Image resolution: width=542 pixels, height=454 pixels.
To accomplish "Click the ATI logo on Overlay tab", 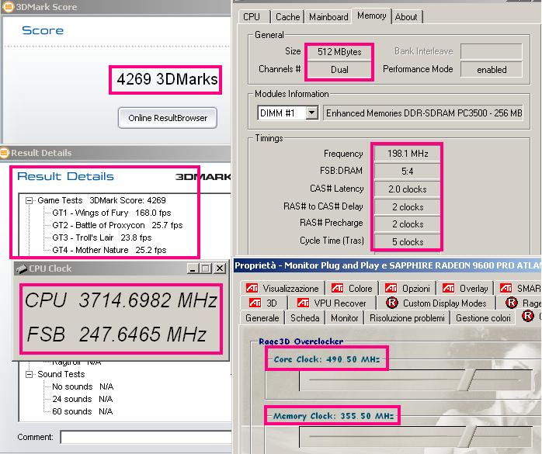I will 448,288.
